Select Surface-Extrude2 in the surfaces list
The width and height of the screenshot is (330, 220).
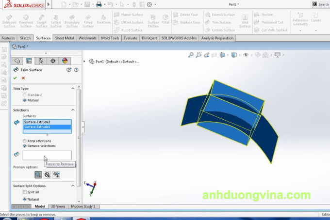47,122
